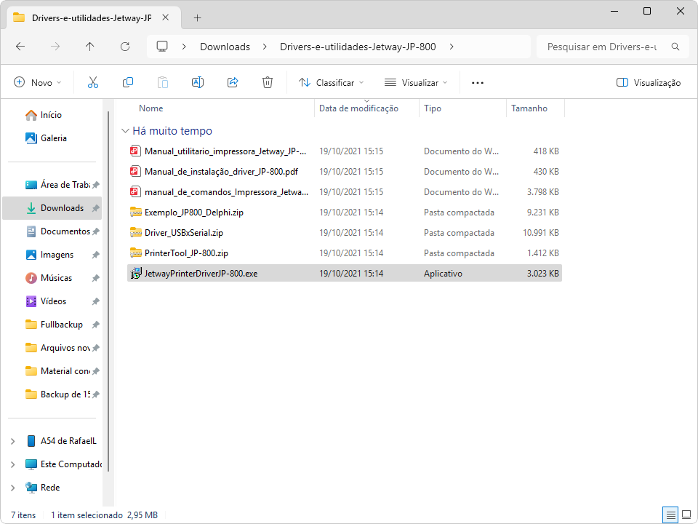This screenshot has height=524, width=698.
Task: Unpin Downloads from quick access
Action: (95, 208)
